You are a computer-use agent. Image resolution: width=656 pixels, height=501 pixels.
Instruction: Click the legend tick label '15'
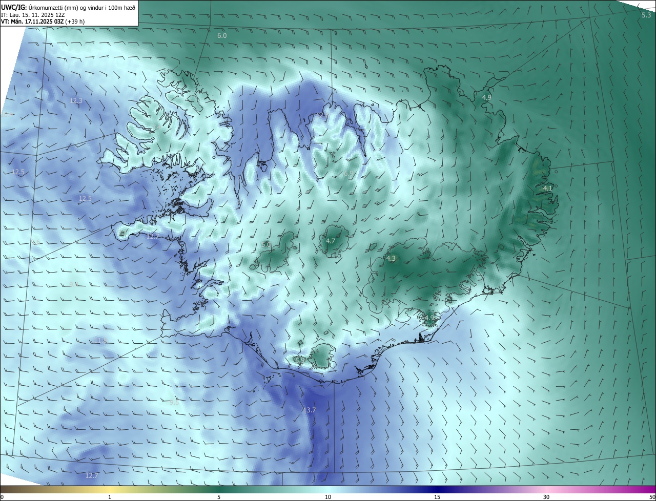click(x=437, y=497)
